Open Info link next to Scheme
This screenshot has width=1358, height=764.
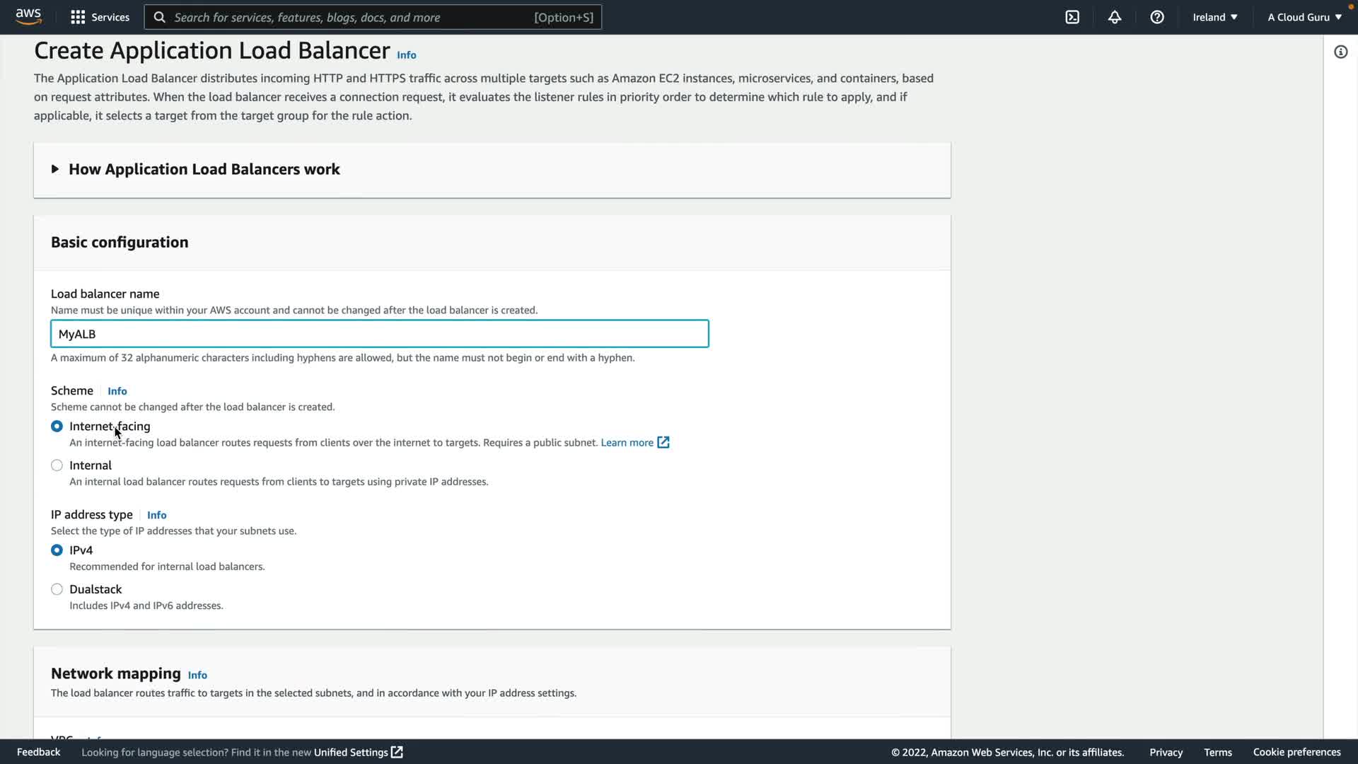[x=117, y=391]
